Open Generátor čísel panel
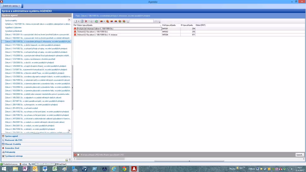Screen dimensions: 306x172 [x=12, y=148]
